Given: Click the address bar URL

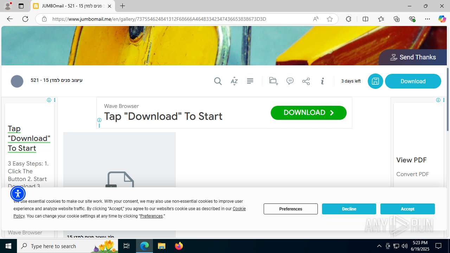Looking at the screenshot, I should 159,19.
